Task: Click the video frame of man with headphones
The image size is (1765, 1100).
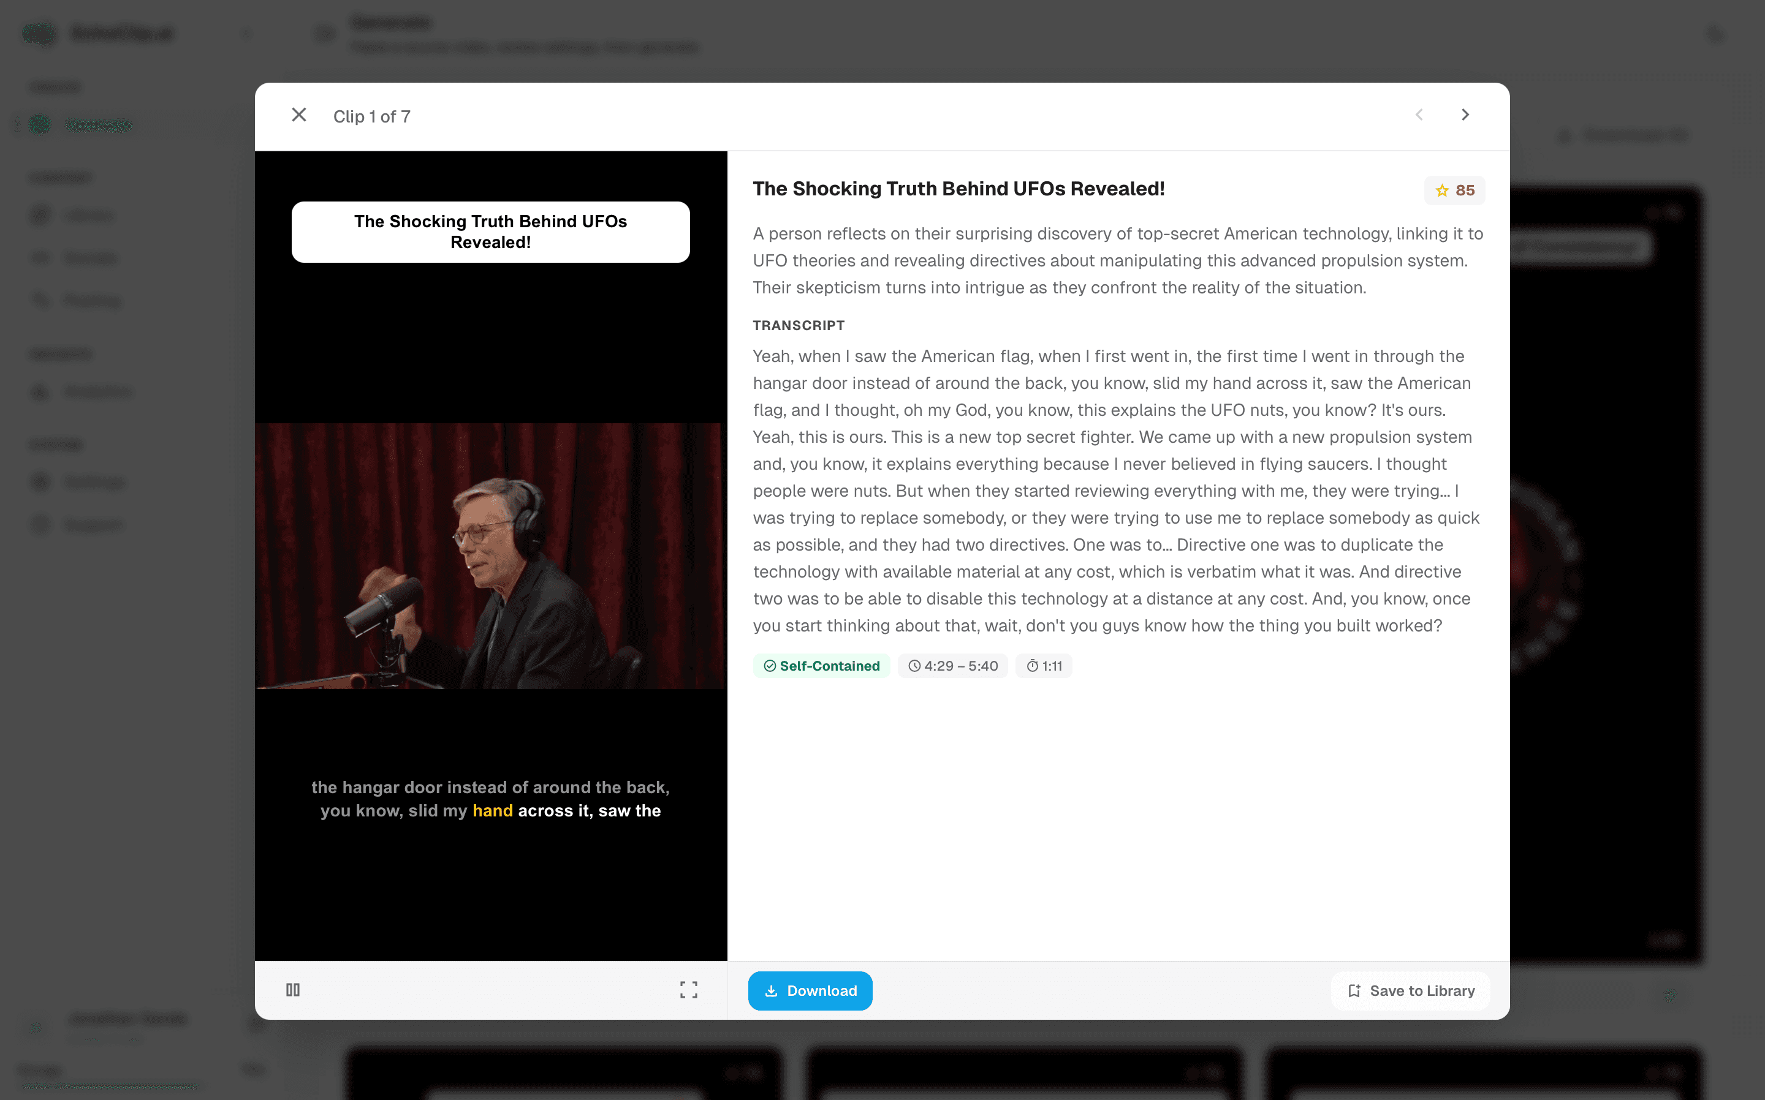Action: click(490, 557)
